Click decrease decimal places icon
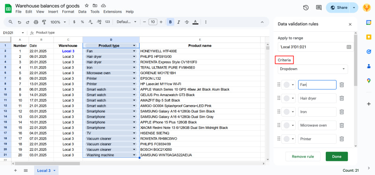This screenshot has width=375, height=175. point(90,22)
